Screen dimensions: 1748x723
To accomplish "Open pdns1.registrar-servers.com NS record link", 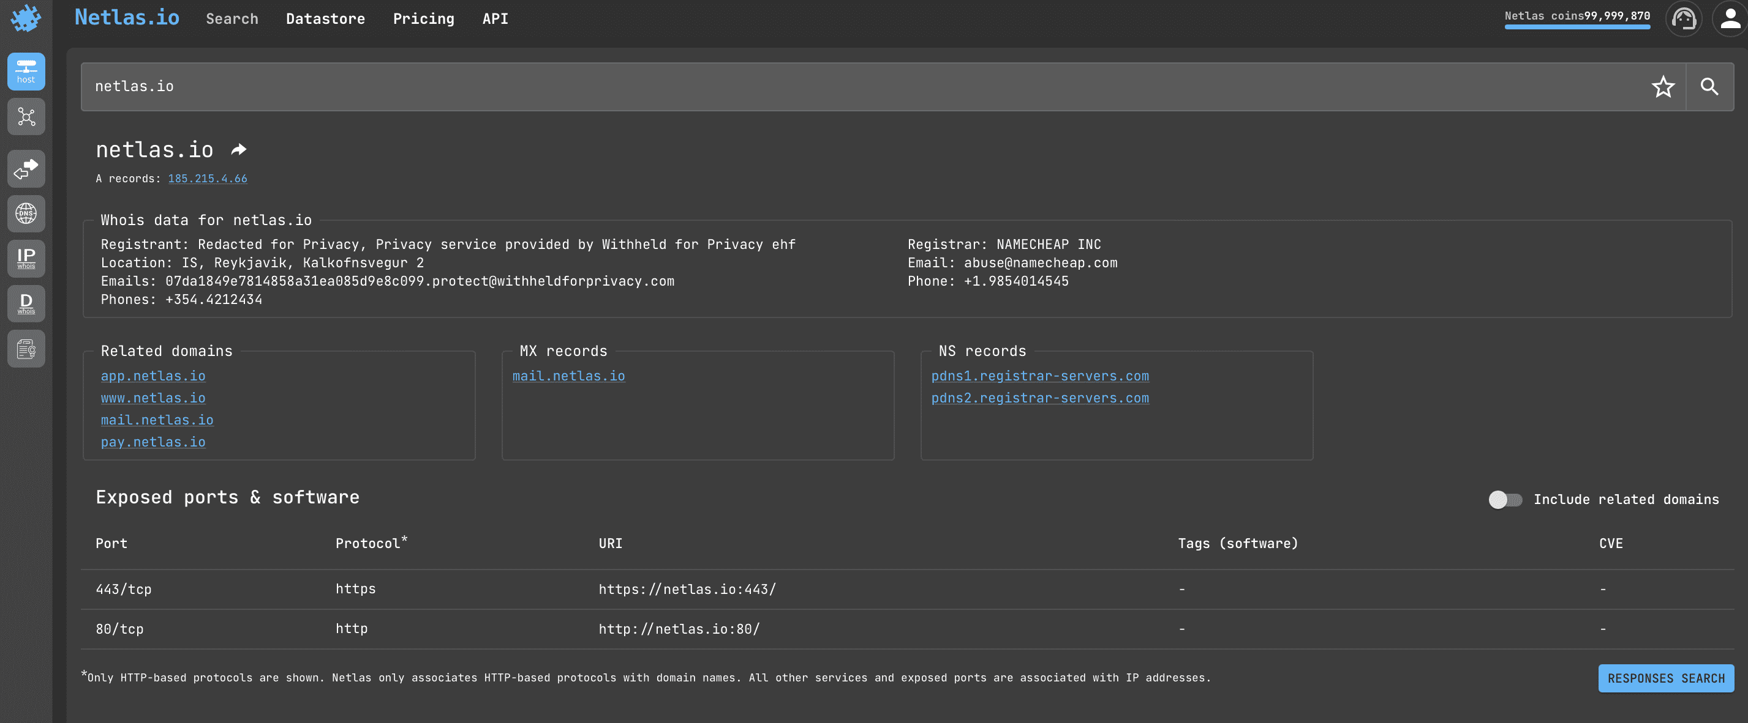I will 1039,376.
